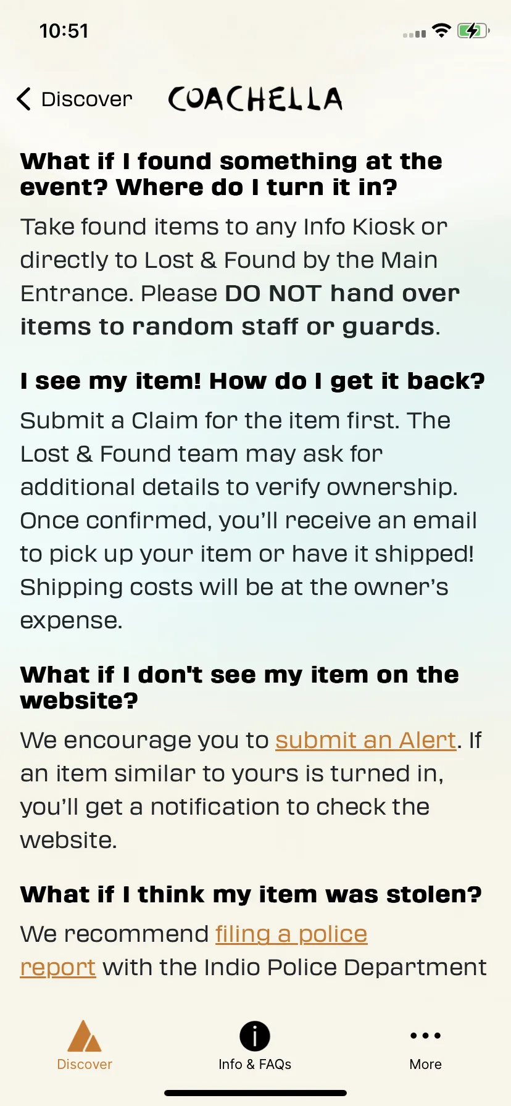The image size is (511, 1106).
Task: Tap the back chevron arrow icon
Action: pos(23,99)
